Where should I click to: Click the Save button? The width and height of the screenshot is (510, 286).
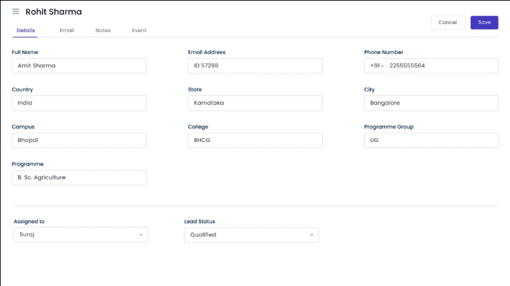point(484,23)
